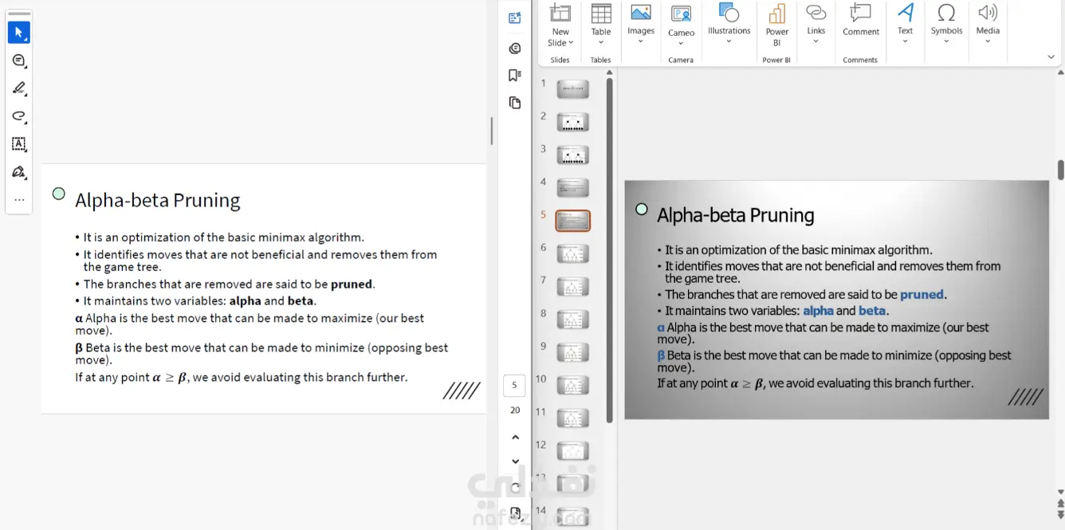Collapse the ribbon with the chevron
This screenshot has width=1065, height=530.
click(x=1051, y=57)
